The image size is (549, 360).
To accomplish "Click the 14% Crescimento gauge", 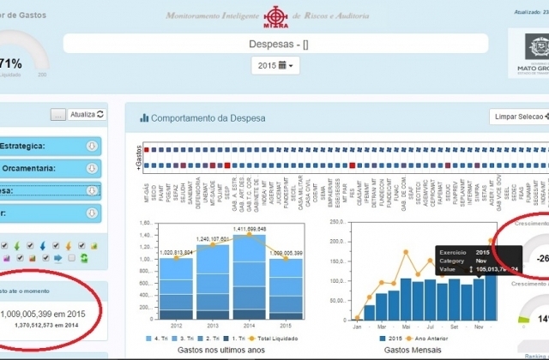I will point(534,311).
